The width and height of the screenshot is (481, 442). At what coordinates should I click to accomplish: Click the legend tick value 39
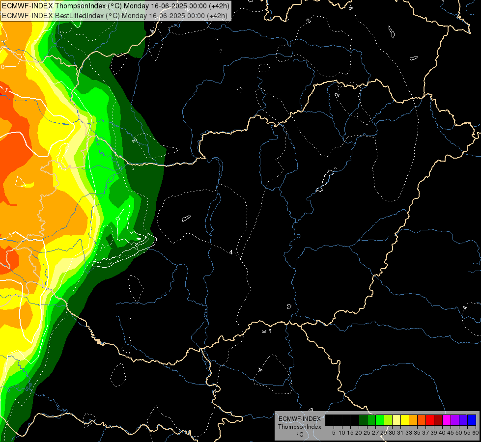pyautogui.click(x=433, y=433)
